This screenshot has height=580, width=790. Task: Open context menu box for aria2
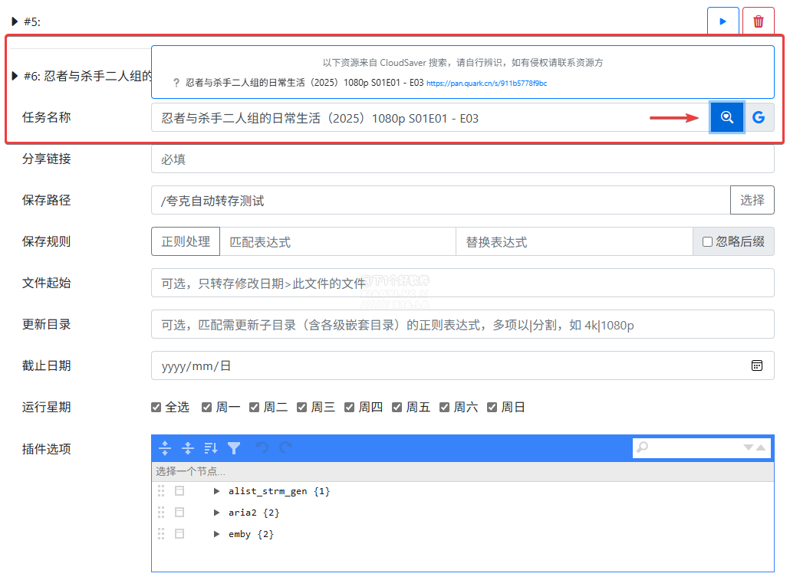pyautogui.click(x=179, y=513)
